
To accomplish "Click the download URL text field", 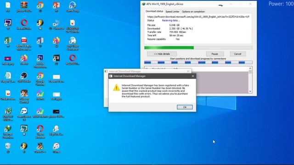I will tap(198, 16).
